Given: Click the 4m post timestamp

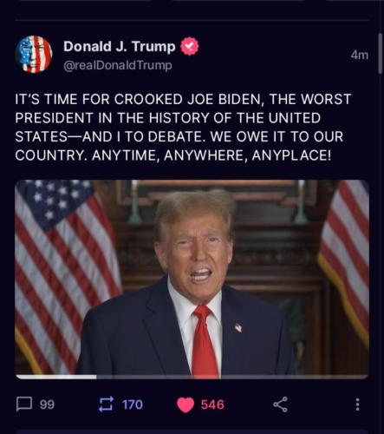Looking at the screenshot, I should click(360, 55).
